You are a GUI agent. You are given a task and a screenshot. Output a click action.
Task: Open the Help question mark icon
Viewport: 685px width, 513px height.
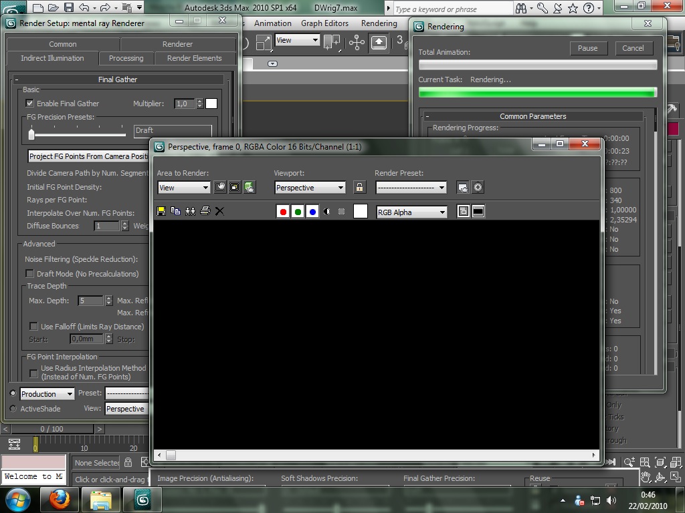coord(589,8)
